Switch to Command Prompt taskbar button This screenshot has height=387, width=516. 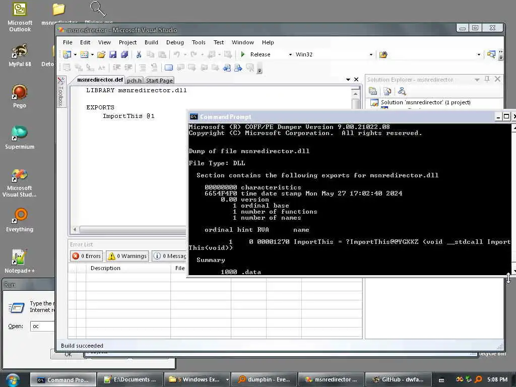tap(63, 379)
